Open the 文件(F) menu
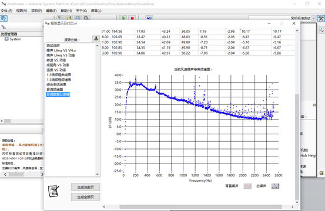Image resolution: width=325 pixels, height=211 pixels. 6,11
